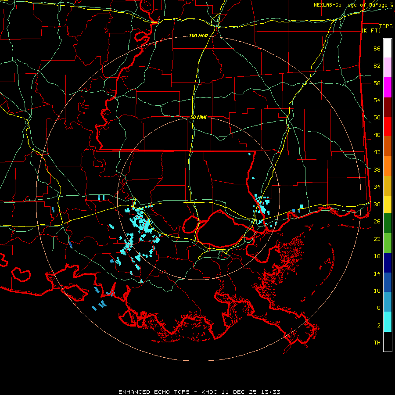
Task: Click the '22' legend value
Action: coord(377,239)
